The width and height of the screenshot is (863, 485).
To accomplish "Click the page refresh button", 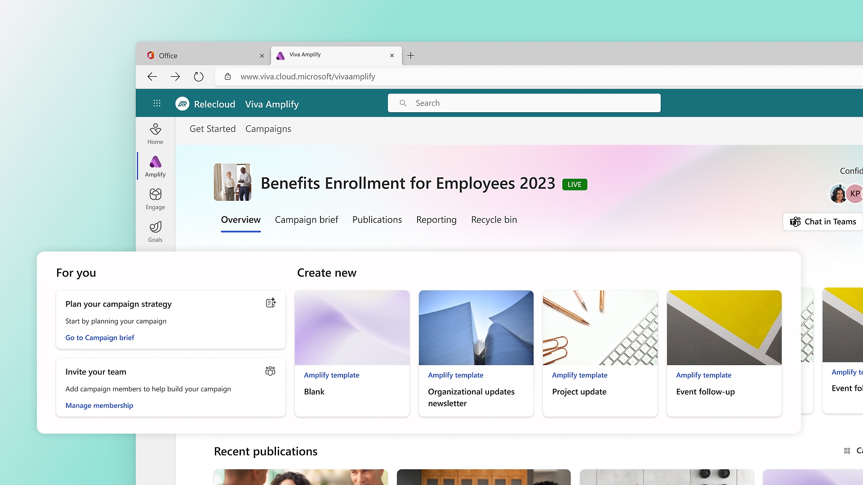I will coord(200,76).
